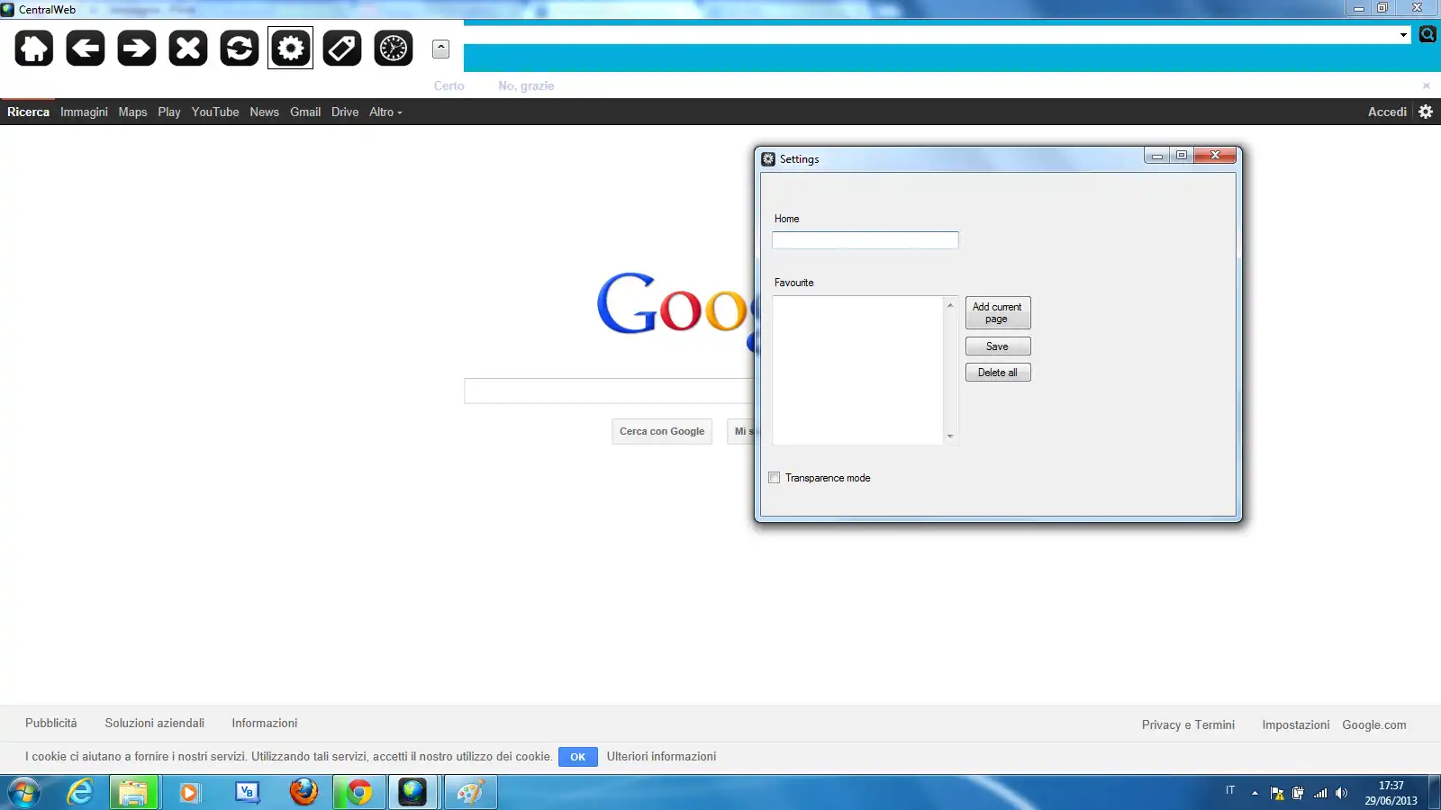Click the power plug tray icon
The image size is (1441, 810).
tap(1298, 793)
